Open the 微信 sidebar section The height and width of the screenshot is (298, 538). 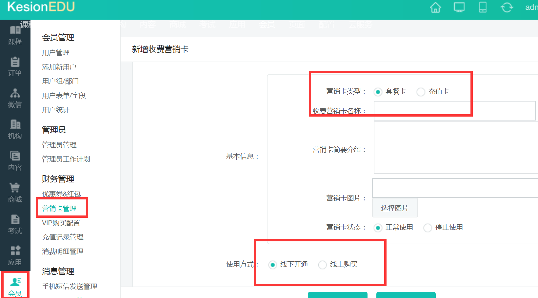(15, 98)
